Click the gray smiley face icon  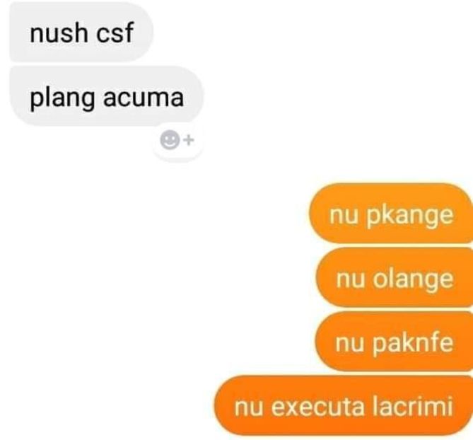click(x=170, y=140)
